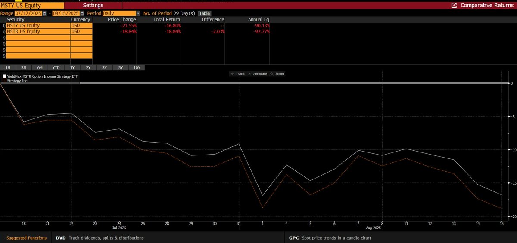
Task: Click the Currency column header
Action: pyautogui.click(x=81, y=20)
